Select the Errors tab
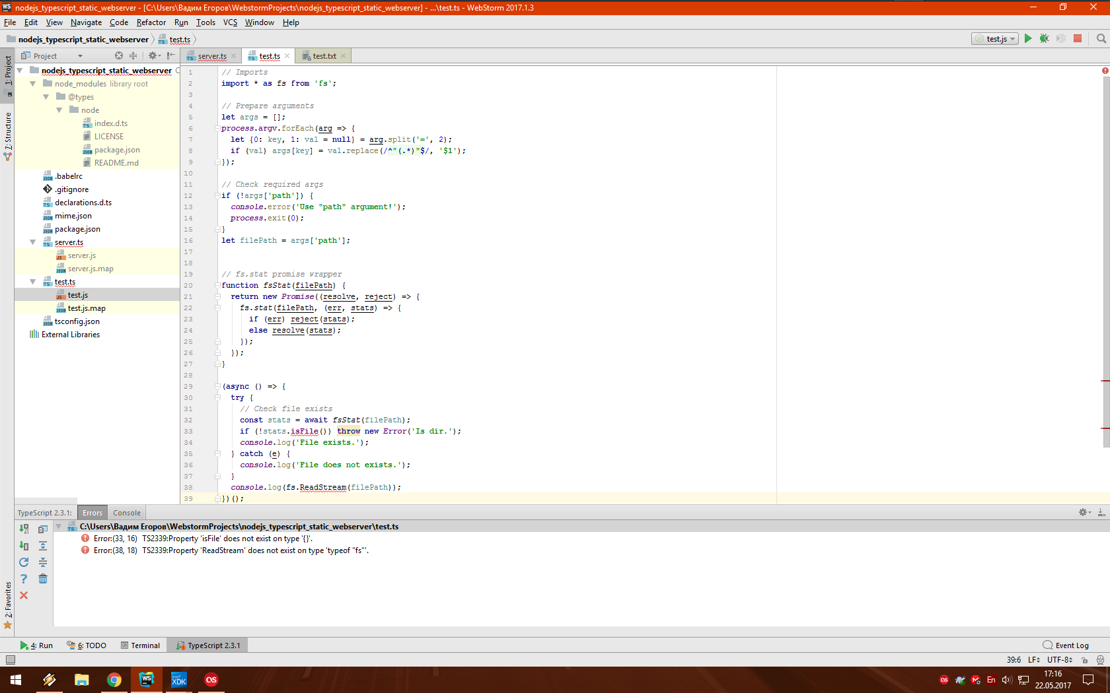 [92, 513]
